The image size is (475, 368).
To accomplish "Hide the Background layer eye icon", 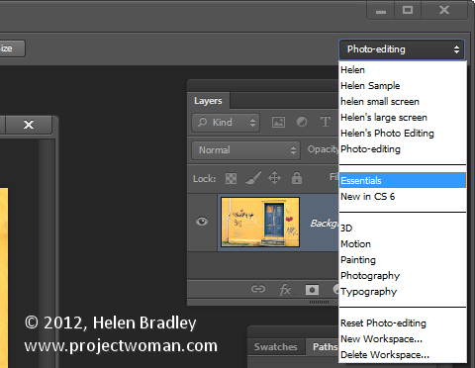I will (202, 222).
